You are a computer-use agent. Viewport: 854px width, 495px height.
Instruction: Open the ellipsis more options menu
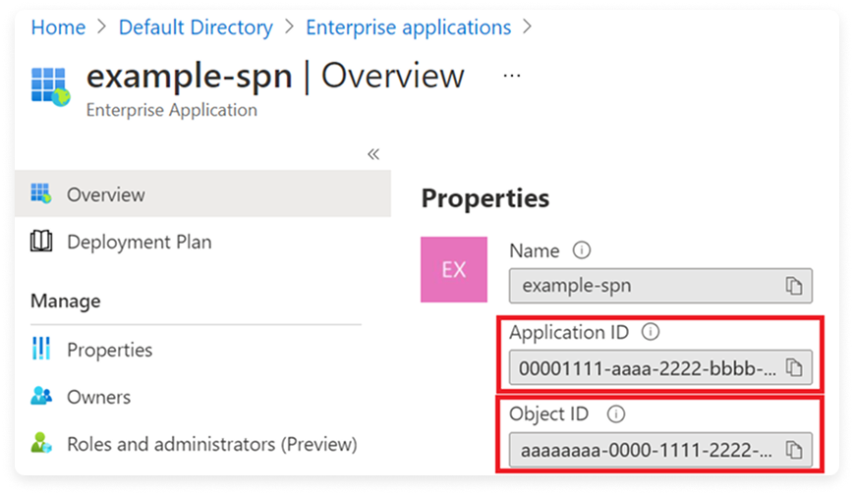click(511, 76)
